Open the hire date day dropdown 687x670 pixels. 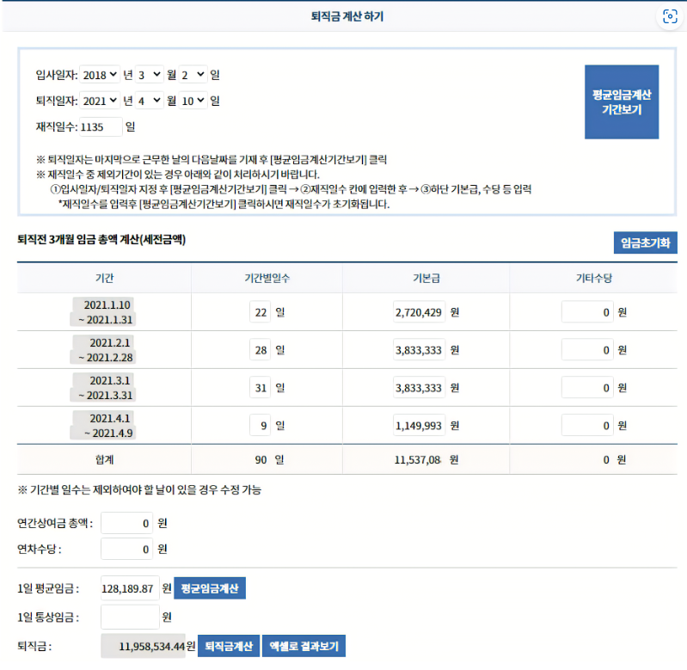coord(193,76)
